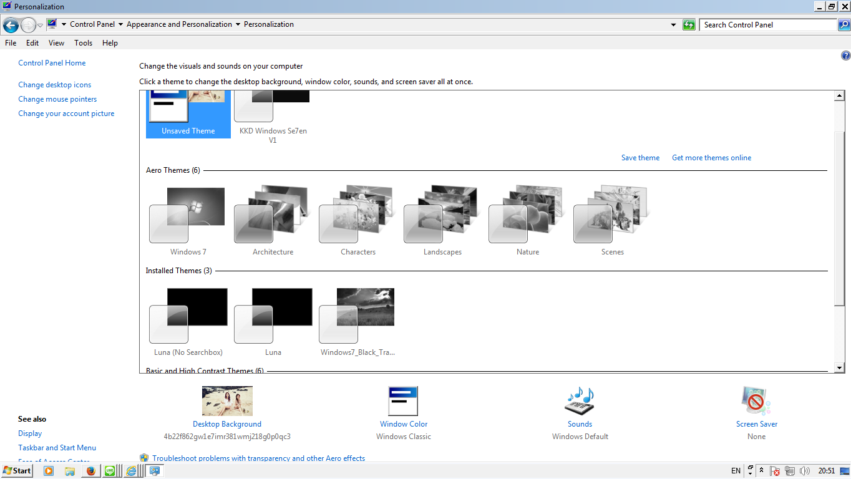Apply the Landscapes theme
851x479 pixels.
click(x=443, y=220)
